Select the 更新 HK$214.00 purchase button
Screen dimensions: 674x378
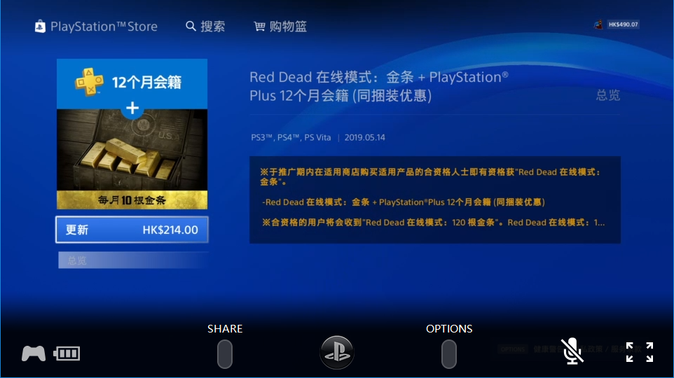click(132, 230)
